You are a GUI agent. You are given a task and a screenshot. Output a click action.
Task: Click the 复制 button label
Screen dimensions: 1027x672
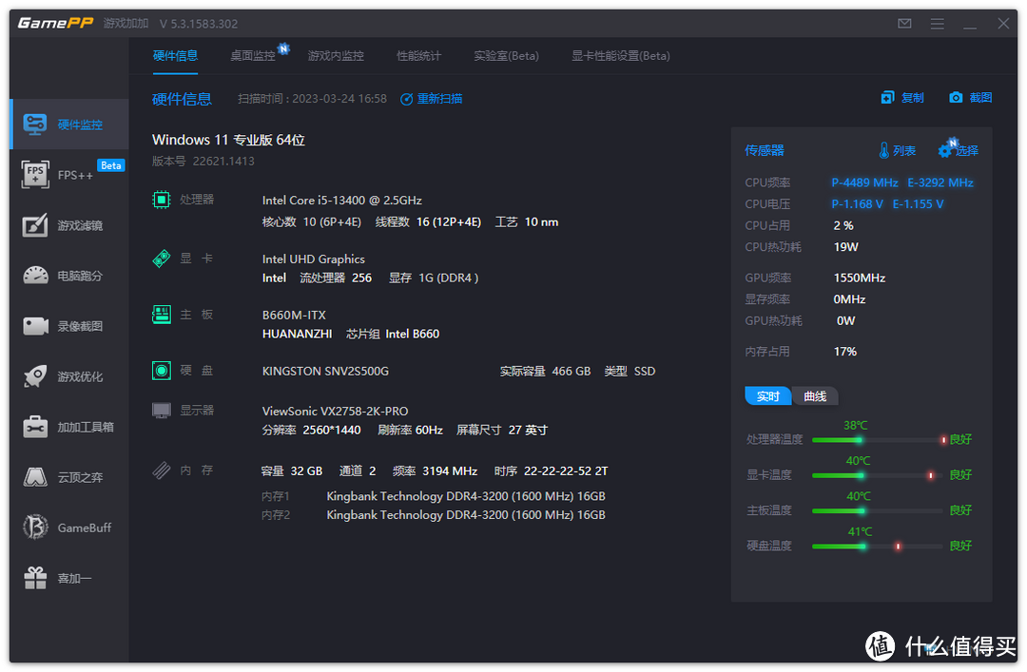[x=912, y=98]
